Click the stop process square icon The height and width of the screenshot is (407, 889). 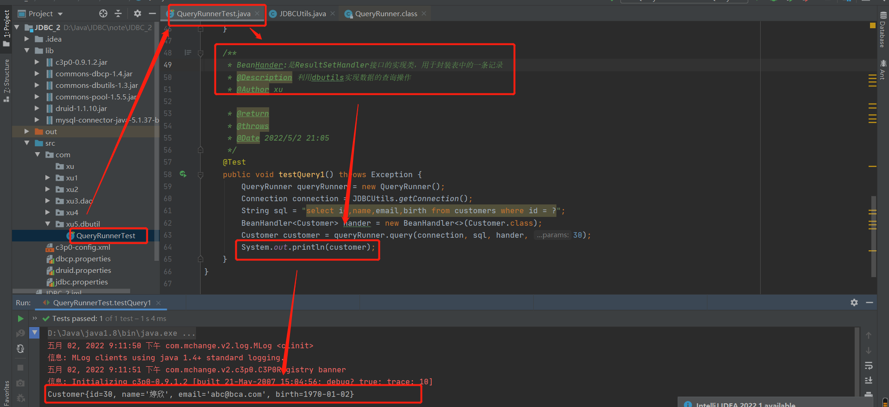pyautogui.click(x=20, y=368)
